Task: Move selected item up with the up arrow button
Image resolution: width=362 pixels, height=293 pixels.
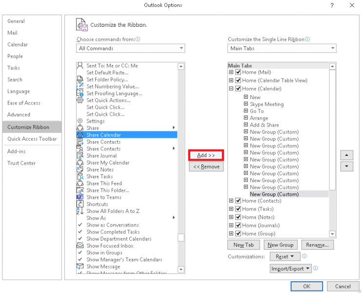Action: [346, 155]
